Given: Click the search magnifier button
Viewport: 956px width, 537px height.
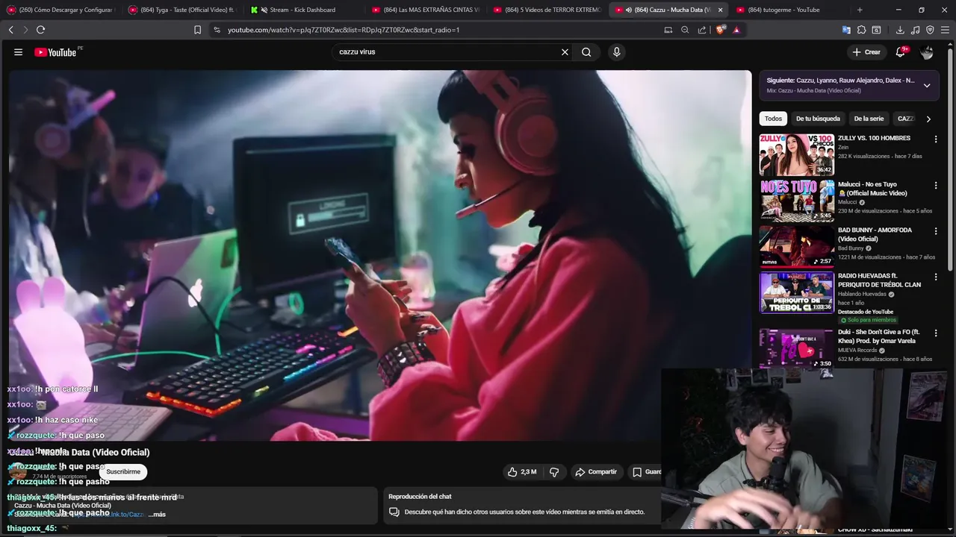Looking at the screenshot, I should (586, 52).
